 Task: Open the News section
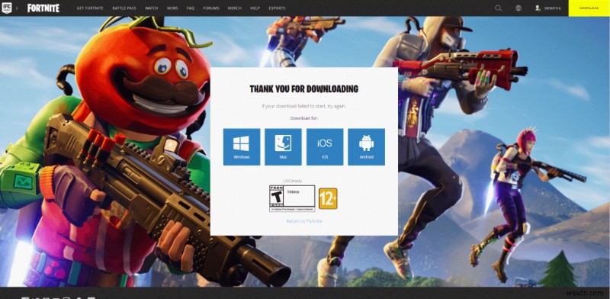172,8
